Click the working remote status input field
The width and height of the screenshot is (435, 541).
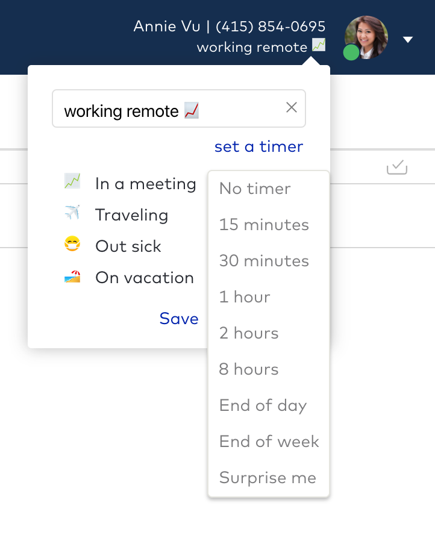(x=179, y=108)
